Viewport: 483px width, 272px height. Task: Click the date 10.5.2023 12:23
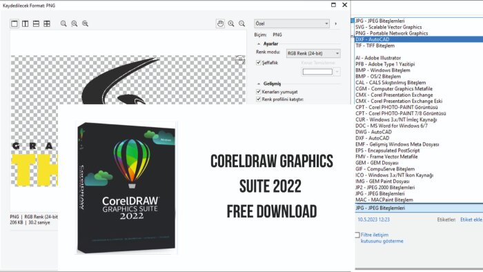click(373, 220)
